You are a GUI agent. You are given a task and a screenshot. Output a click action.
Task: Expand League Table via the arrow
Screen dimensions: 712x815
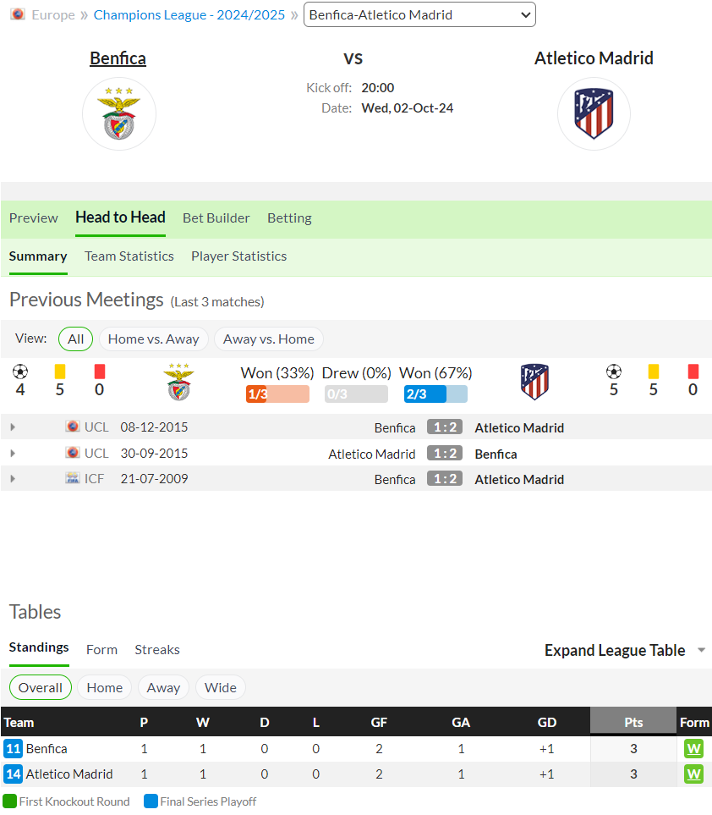[701, 650]
